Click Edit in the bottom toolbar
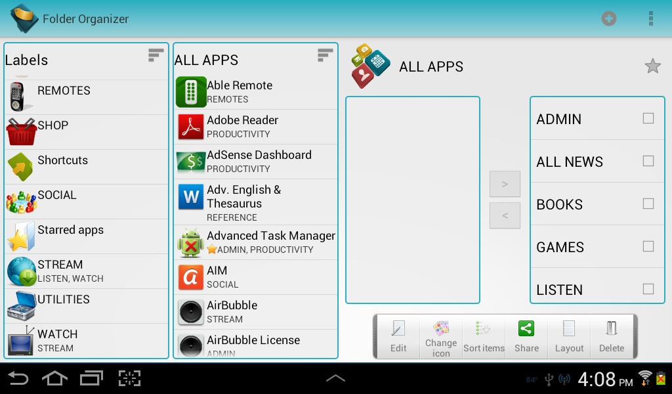The width and height of the screenshot is (672, 394). [398, 337]
